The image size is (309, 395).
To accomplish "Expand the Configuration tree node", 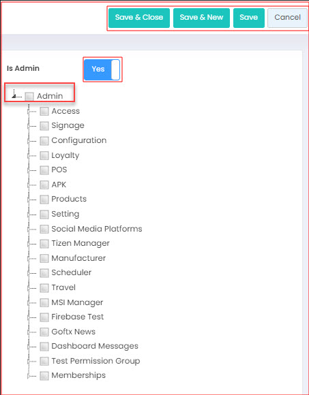I will [x=28, y=141].
